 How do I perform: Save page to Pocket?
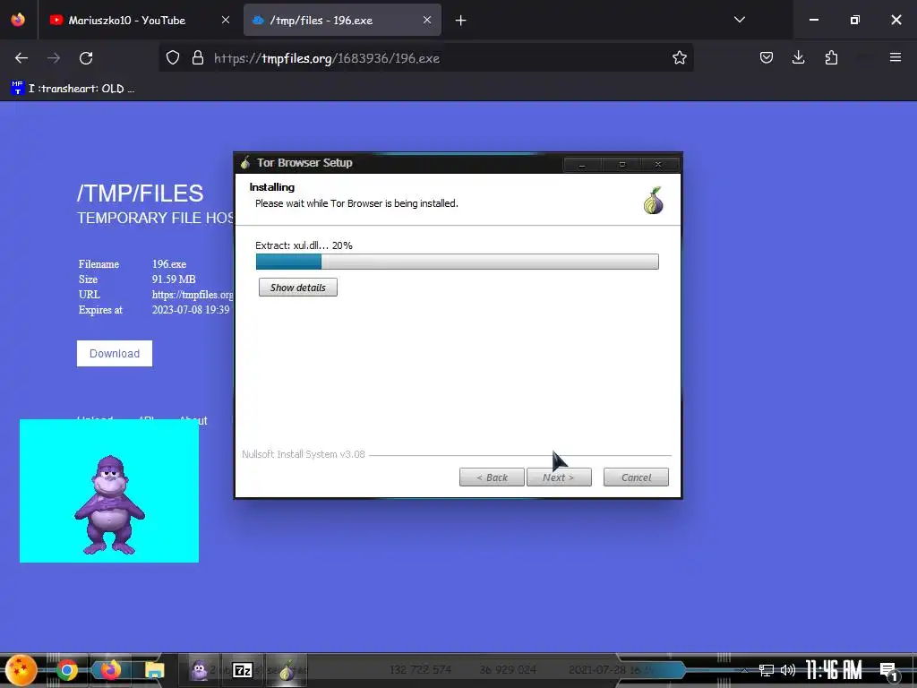coord(767,57)
